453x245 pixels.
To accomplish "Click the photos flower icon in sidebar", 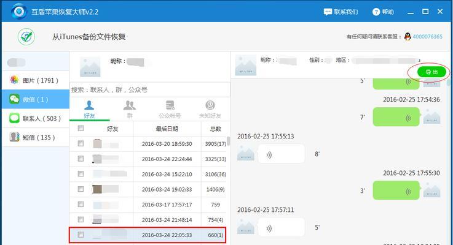I will pos(14,80).
